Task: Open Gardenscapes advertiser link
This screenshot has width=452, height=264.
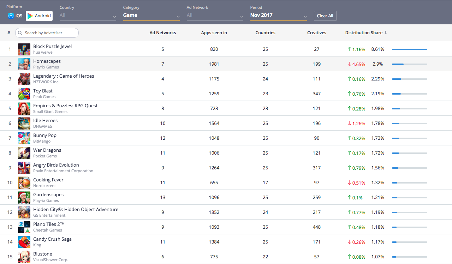Action: [48, 195]
